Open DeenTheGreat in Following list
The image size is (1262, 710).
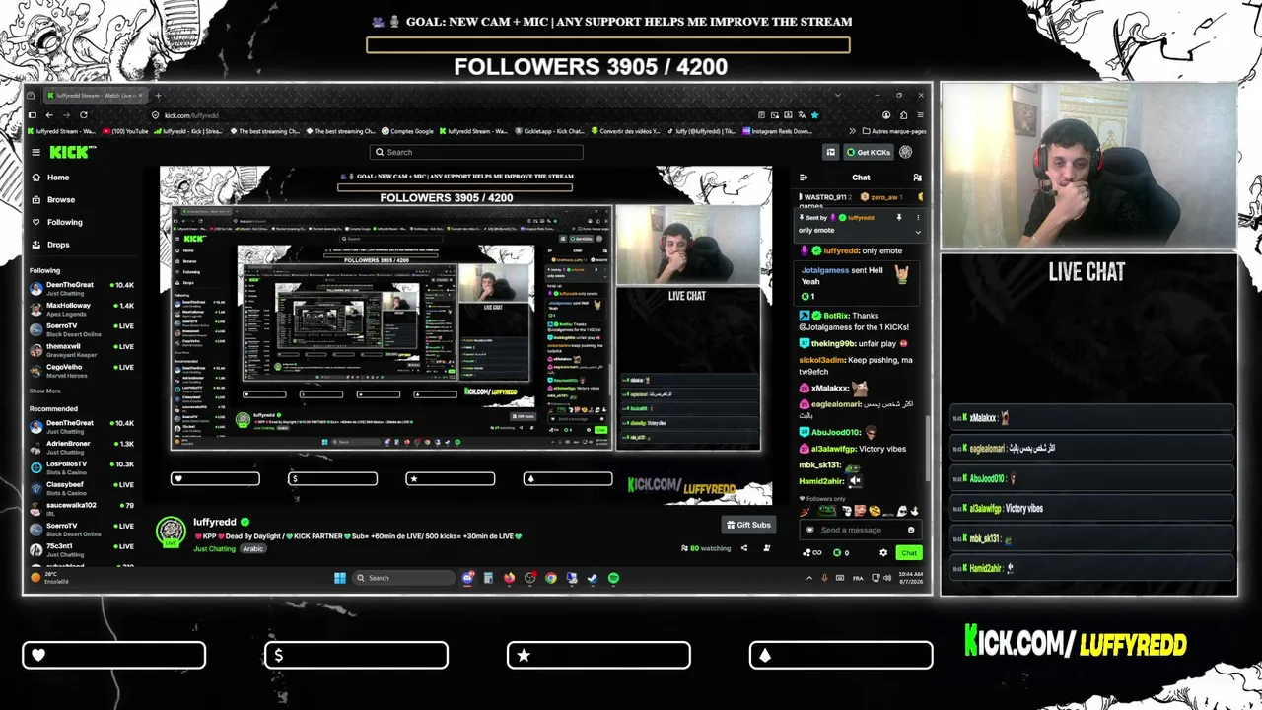tap(81, 289)
